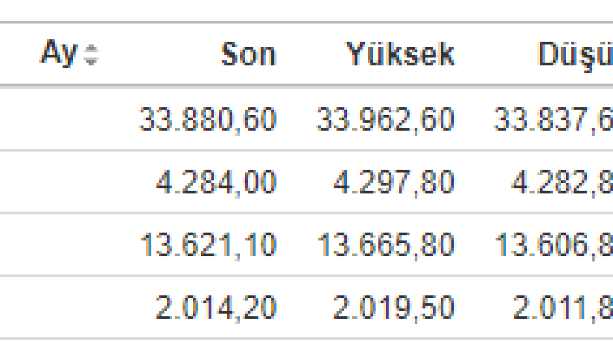Click the Düşük value starting 13.606

553,245
